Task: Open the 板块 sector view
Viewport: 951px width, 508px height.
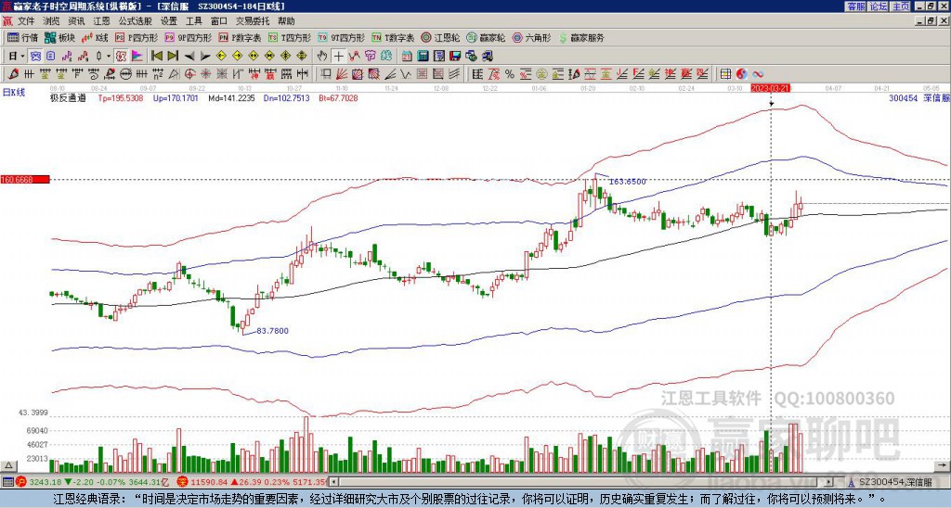Action: tap(59, 37)
